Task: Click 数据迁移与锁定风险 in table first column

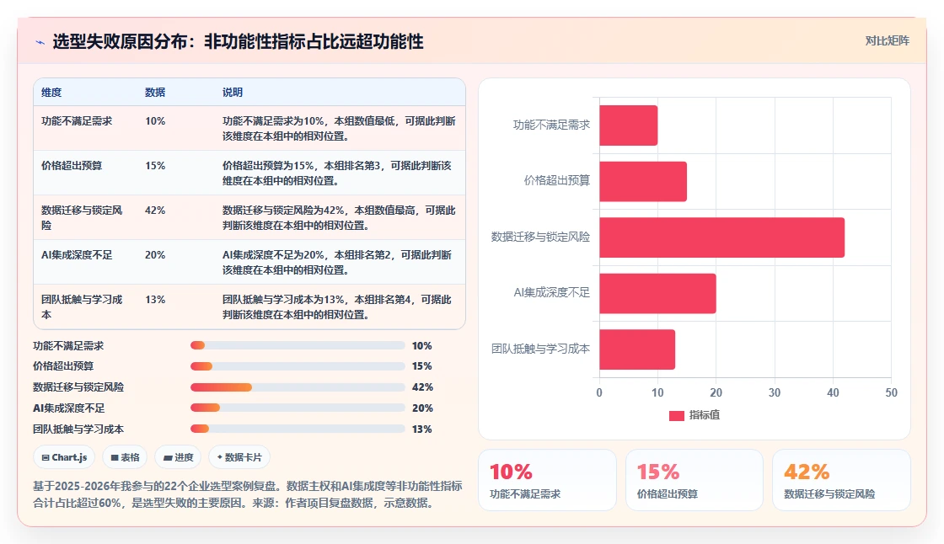Action: pos(82,217)
